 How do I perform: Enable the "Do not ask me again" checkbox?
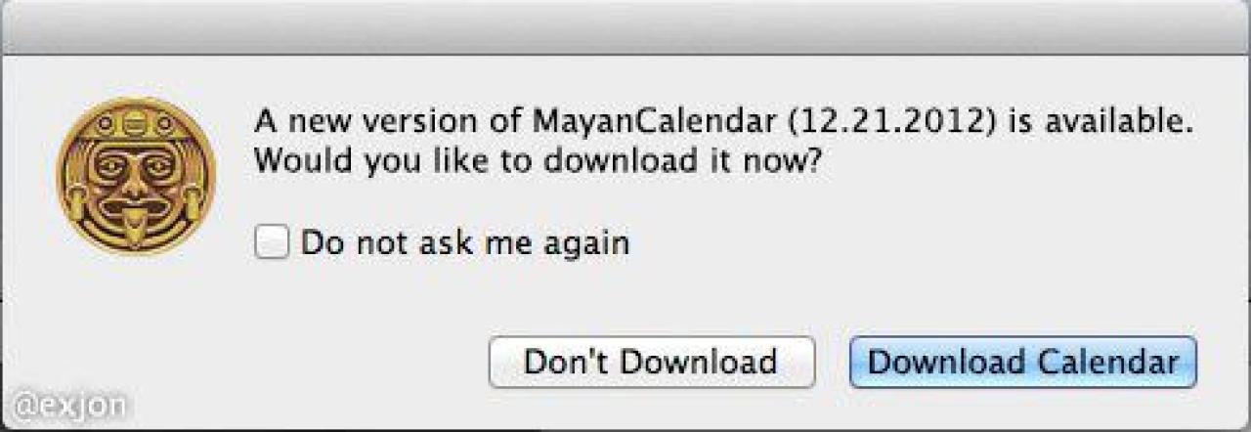pyautogui.click(x=271, y=242)
